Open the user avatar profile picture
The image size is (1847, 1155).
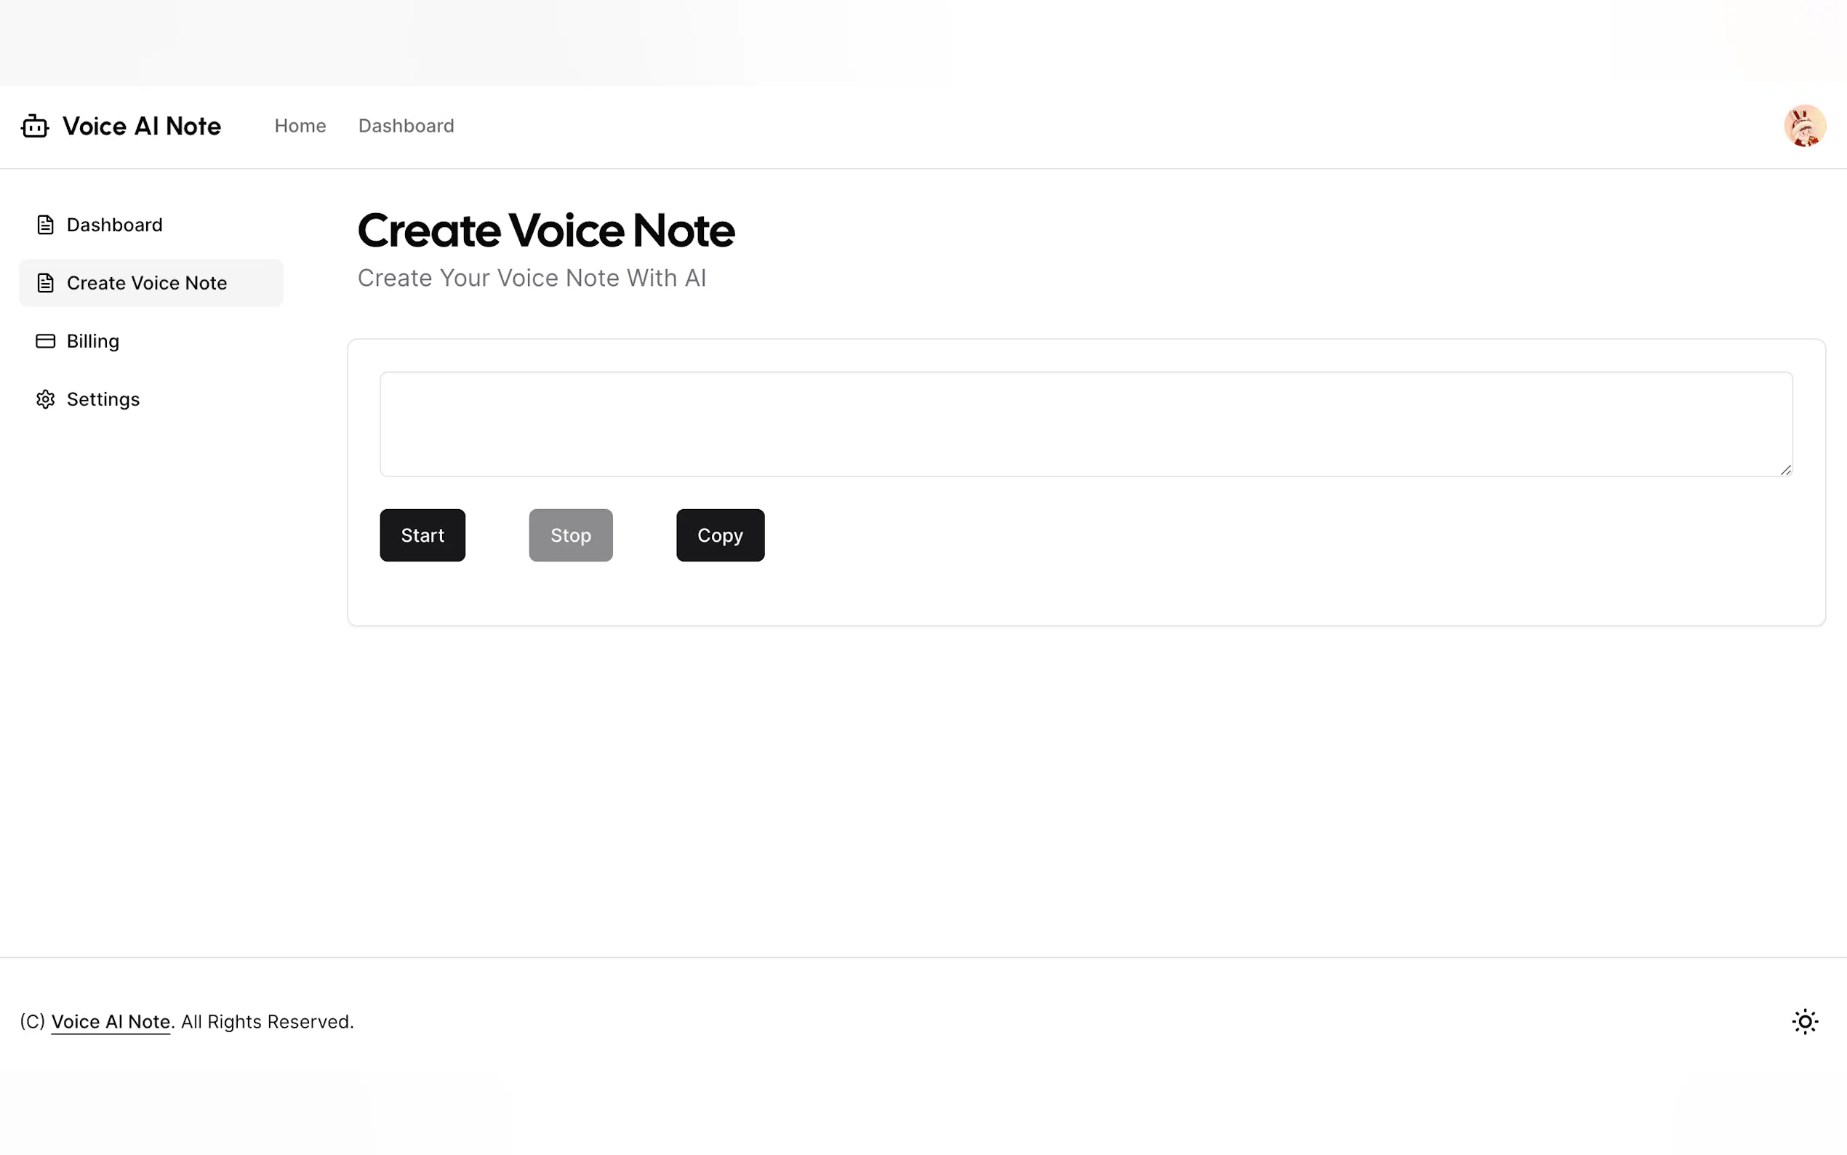click(1804, 126)
